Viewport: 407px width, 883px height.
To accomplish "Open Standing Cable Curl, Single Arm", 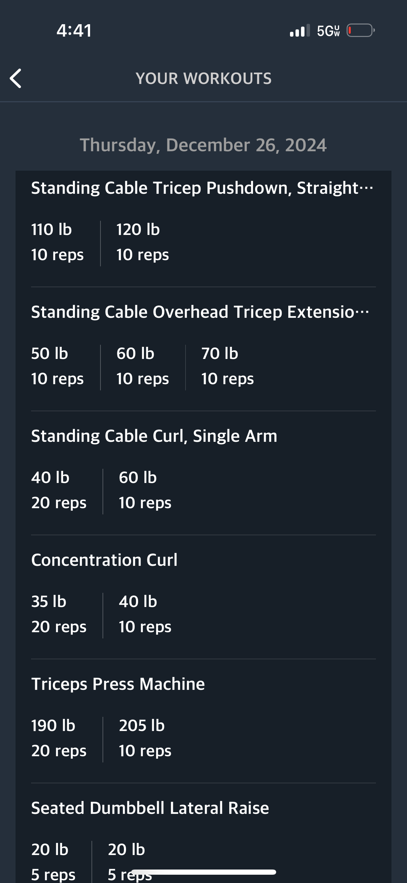I will tap(154, 436).
